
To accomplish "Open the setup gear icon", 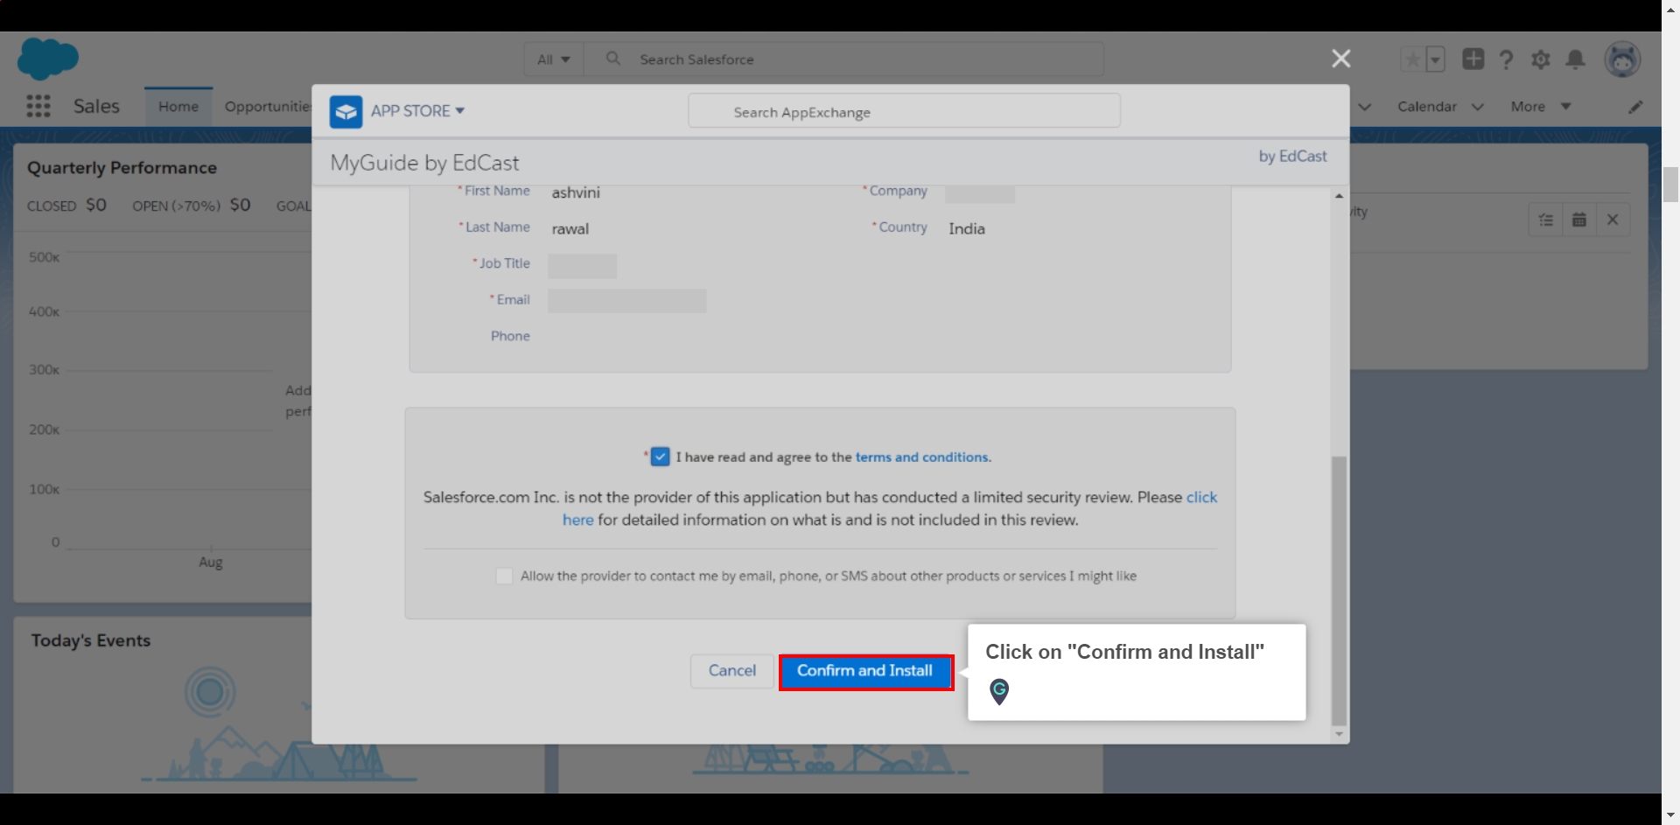I will click(x=1541, y=59).
